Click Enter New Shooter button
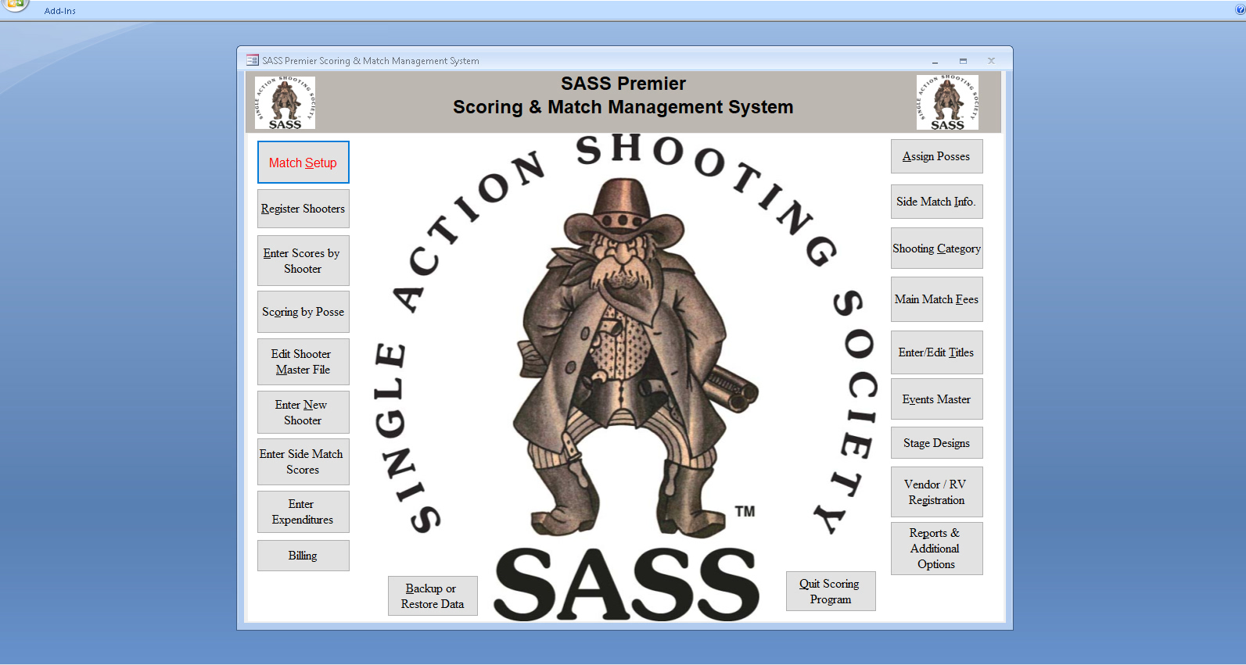The height and width of the screenshot is (665, 1246). [303, 413]
